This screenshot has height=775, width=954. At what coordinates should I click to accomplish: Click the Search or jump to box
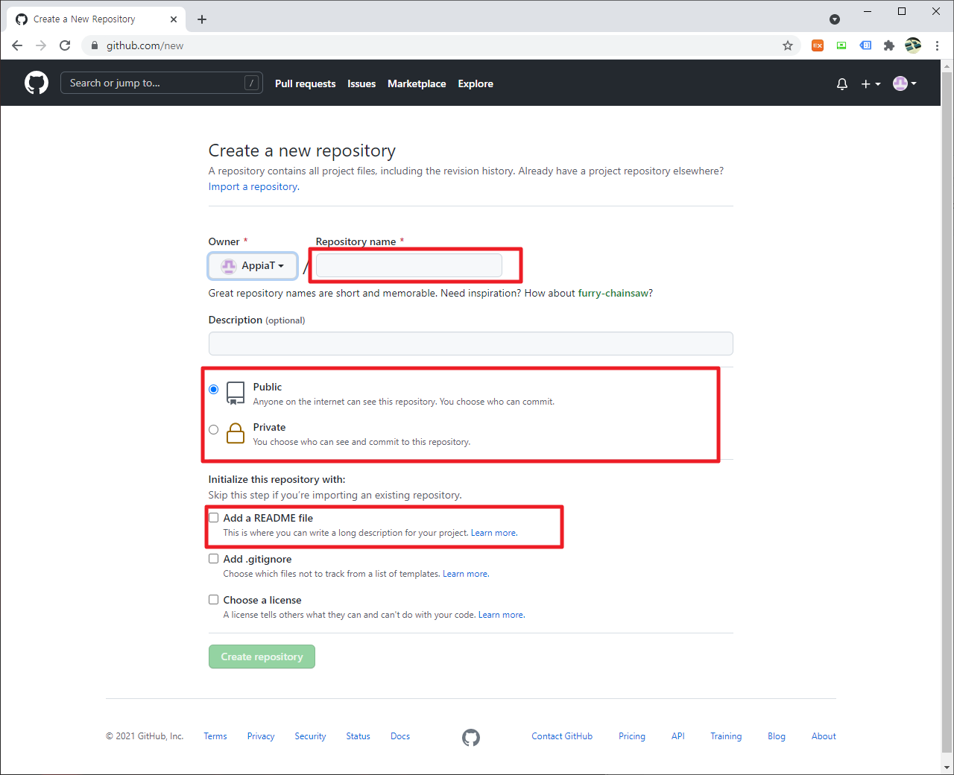point(162,83)
